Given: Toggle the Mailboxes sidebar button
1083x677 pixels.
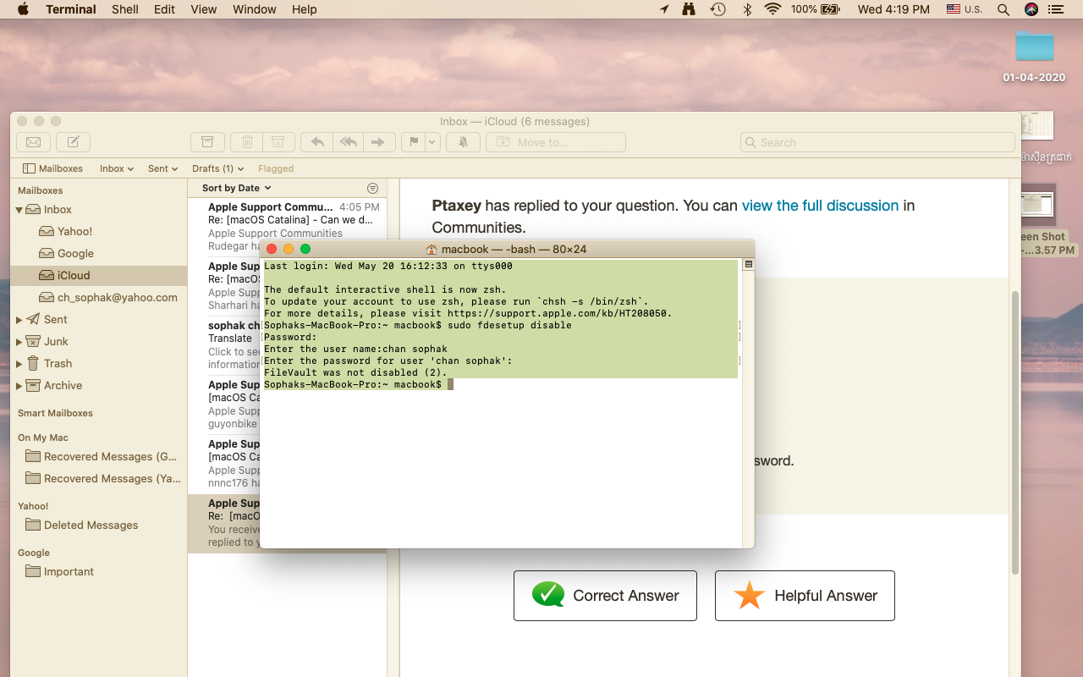Looking at the screenshot, I should [x=52, y=168].
